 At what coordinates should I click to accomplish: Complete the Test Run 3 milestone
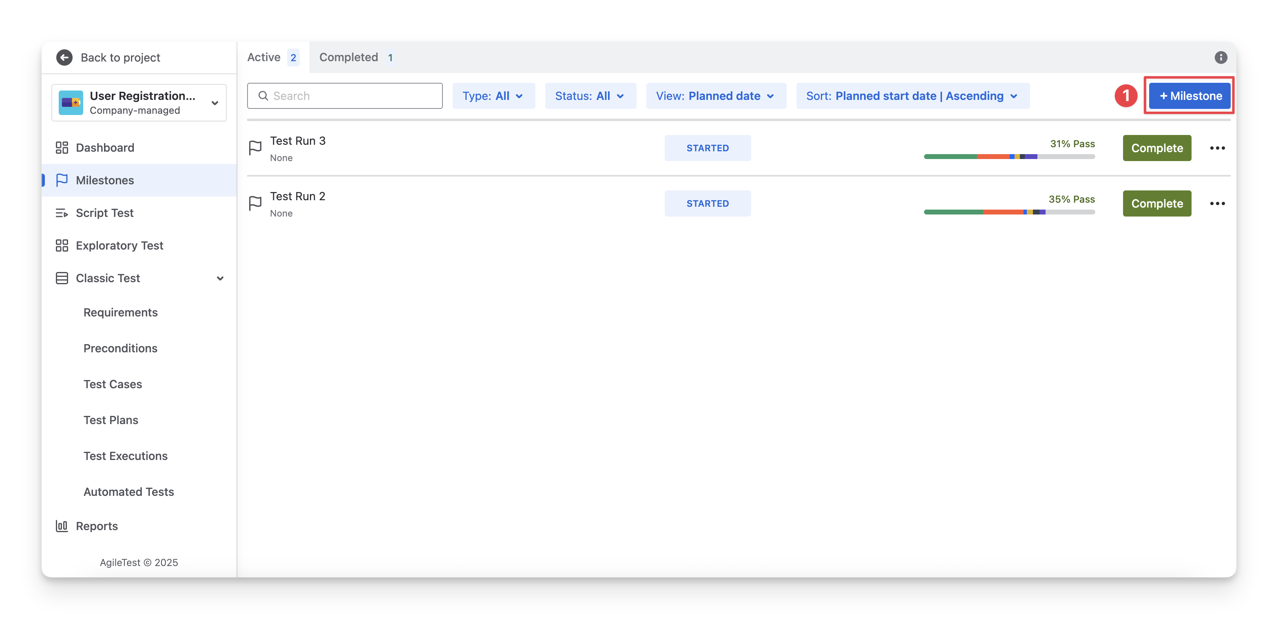1156,148
